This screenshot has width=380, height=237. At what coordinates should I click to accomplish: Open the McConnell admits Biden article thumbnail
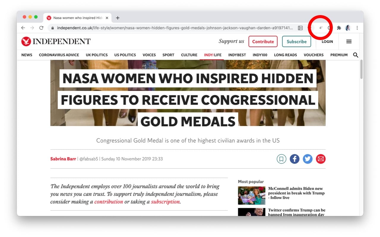point(251,195)
